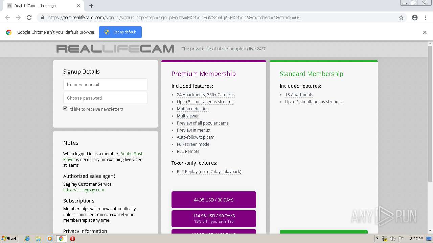Close the RealLifeCam tab

point(78,6)
